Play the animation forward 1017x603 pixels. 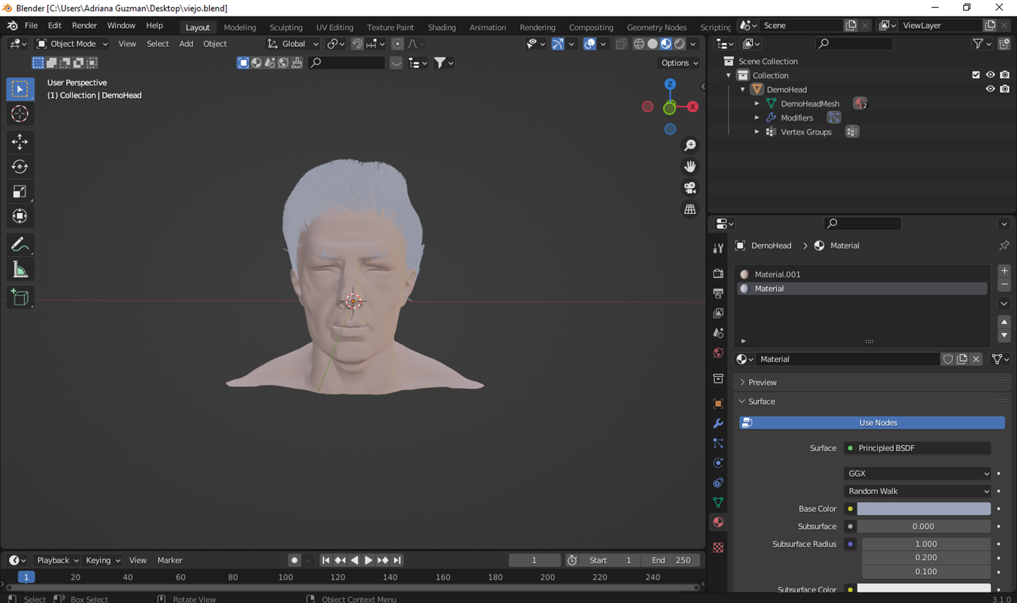(368, 560)
